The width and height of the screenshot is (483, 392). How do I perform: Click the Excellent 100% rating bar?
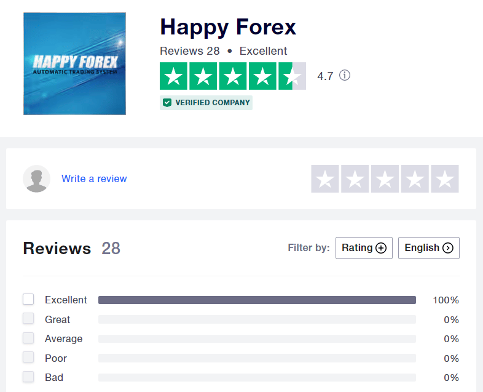pos(257,300)
